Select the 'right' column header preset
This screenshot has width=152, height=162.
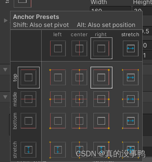coord(101,48)
